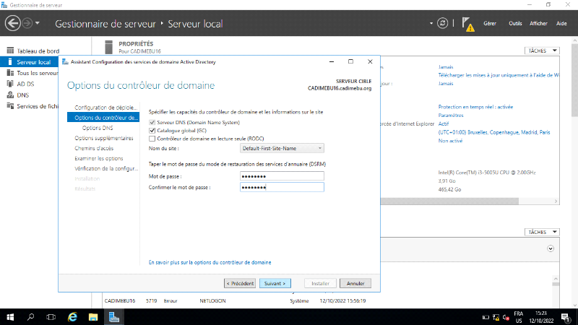Image resolution: width=578 pixels, height=325 pixels.
Task: Open 'En savoir plus' domain controller link
Action: (210, 262)
